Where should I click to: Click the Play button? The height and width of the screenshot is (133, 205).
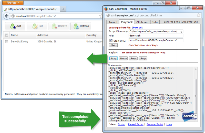114,59
